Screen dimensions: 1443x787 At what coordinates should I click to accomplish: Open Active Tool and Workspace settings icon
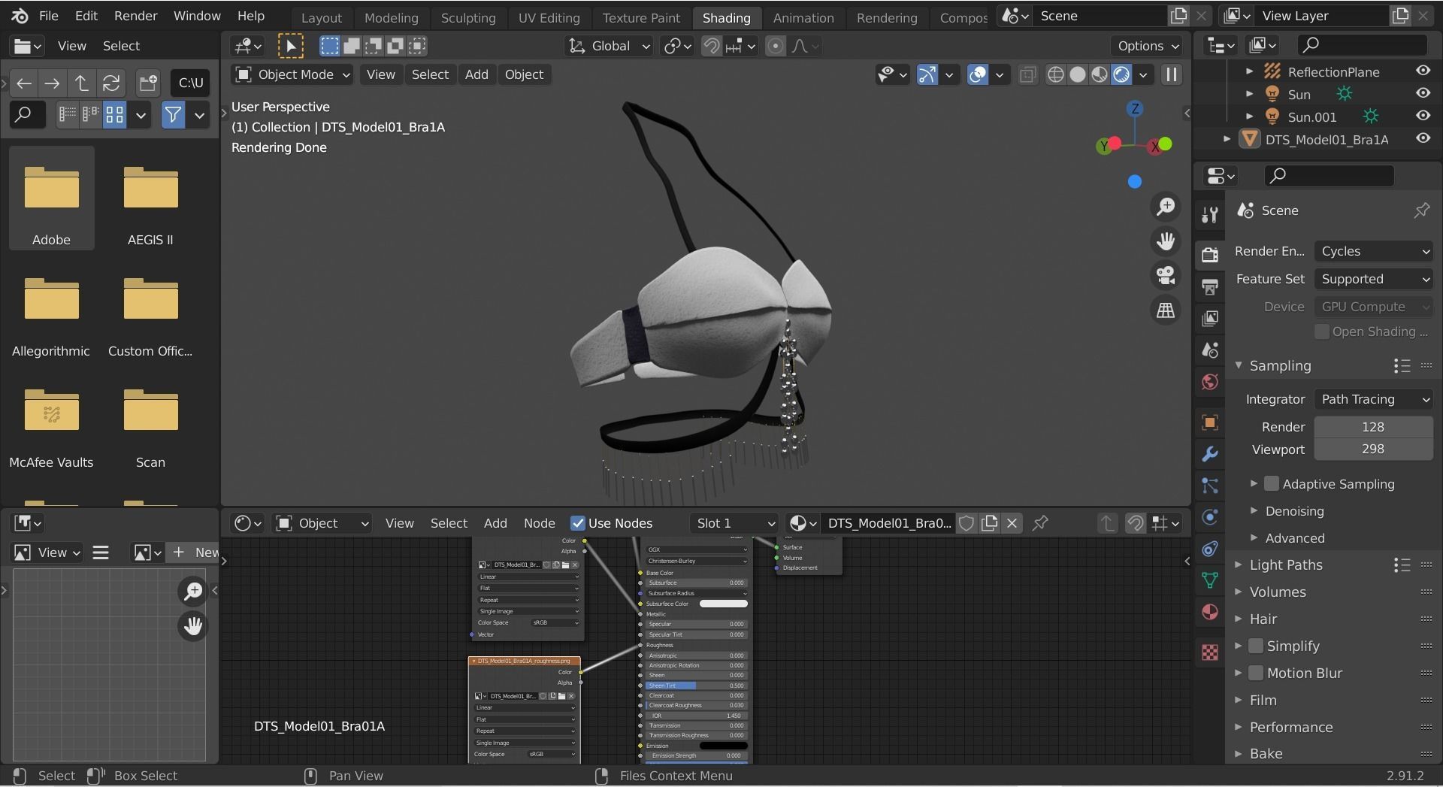tap(1209, 215)
